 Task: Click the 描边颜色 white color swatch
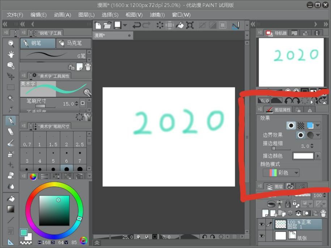[303, 156]
